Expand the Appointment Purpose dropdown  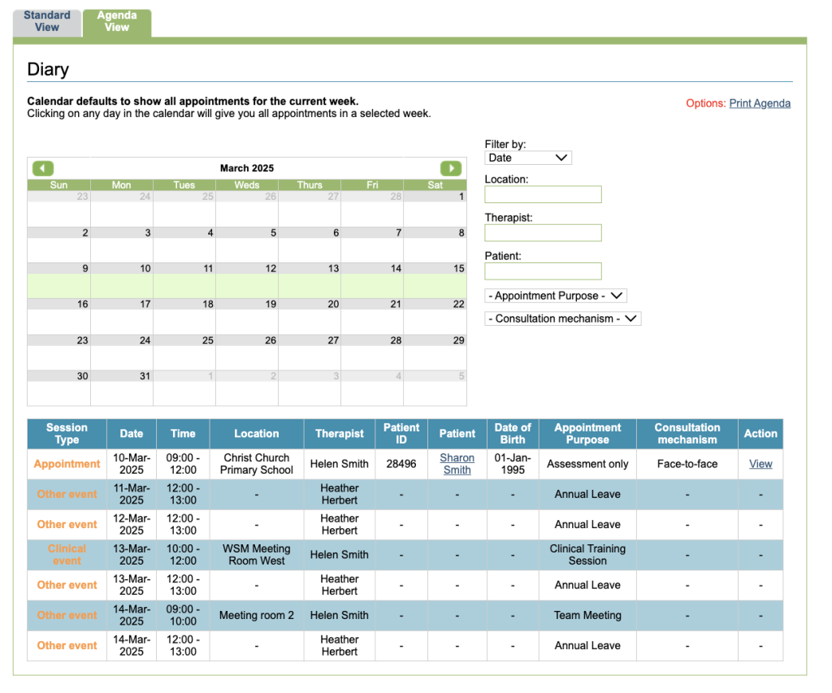tap(556, 296)
